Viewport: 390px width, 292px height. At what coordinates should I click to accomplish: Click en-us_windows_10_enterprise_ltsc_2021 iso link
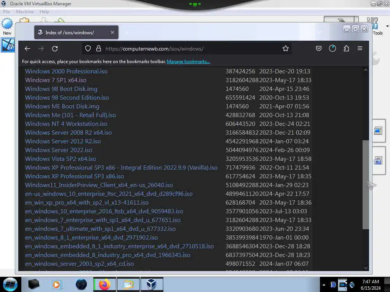pyautogui.click(x=109, y=194)
